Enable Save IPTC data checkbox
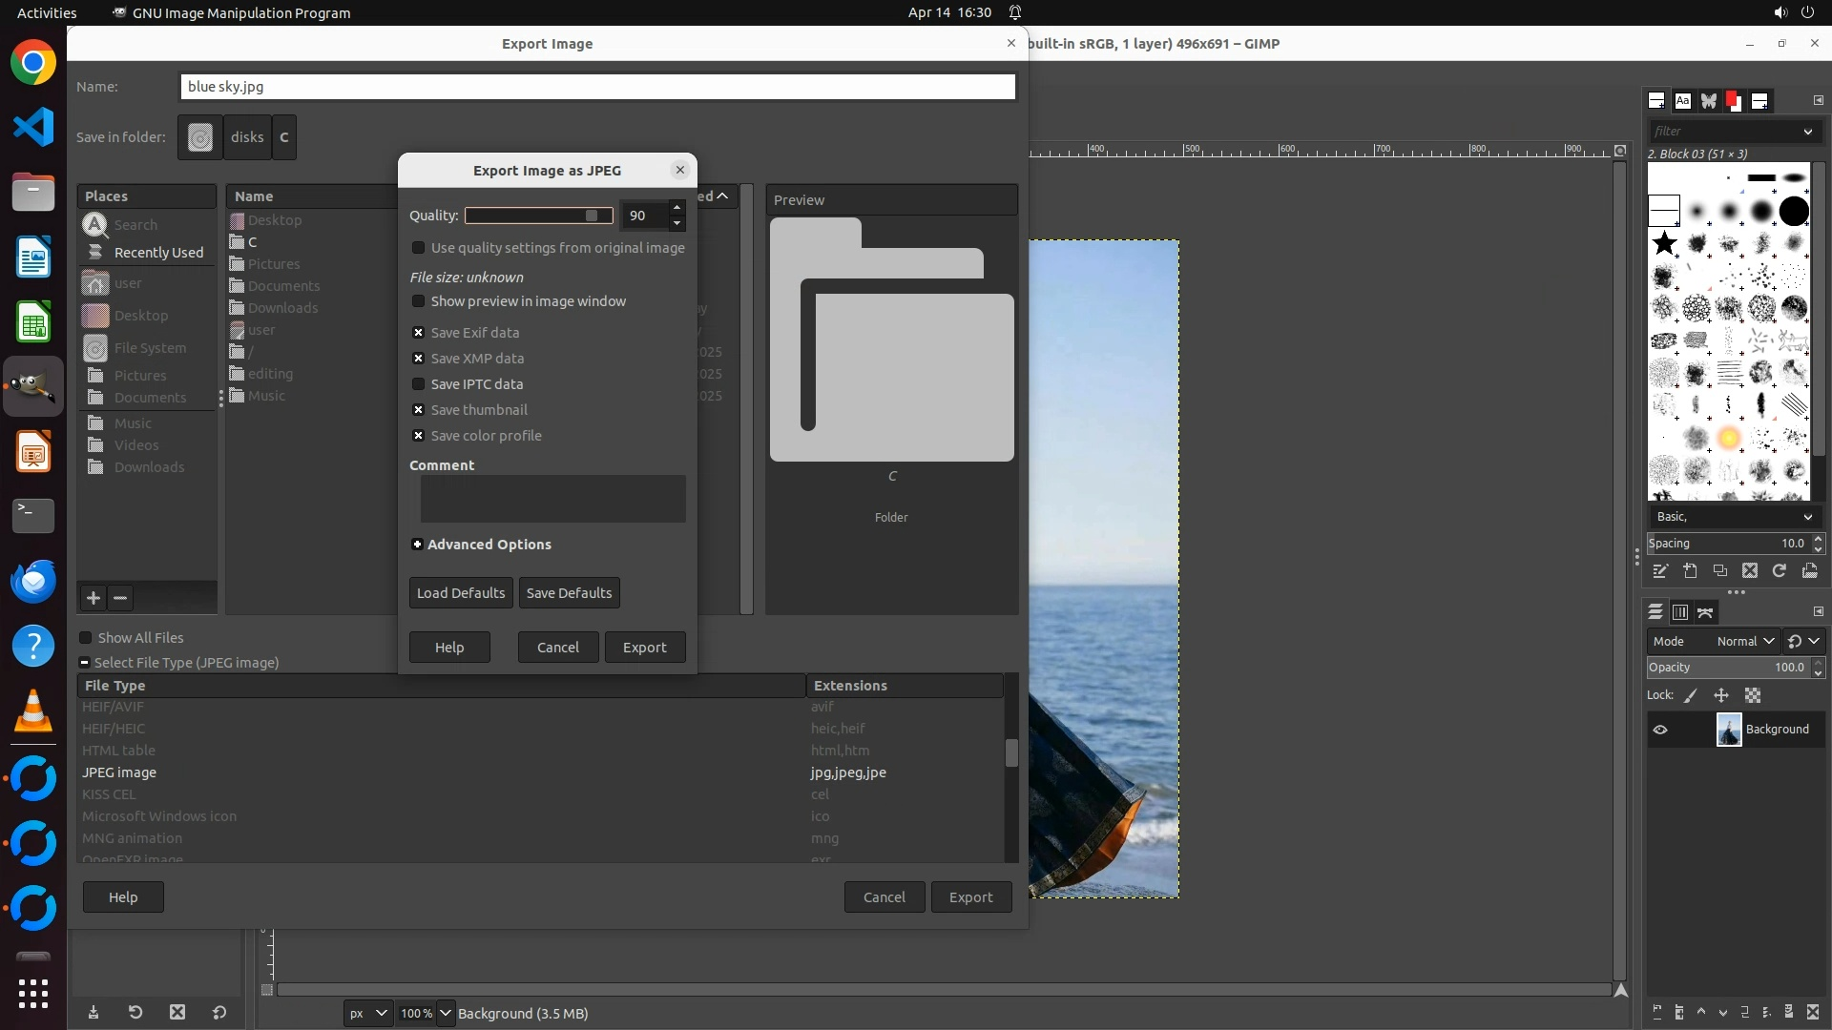This screenshot has width=1832, height=1030. [418, 384]
